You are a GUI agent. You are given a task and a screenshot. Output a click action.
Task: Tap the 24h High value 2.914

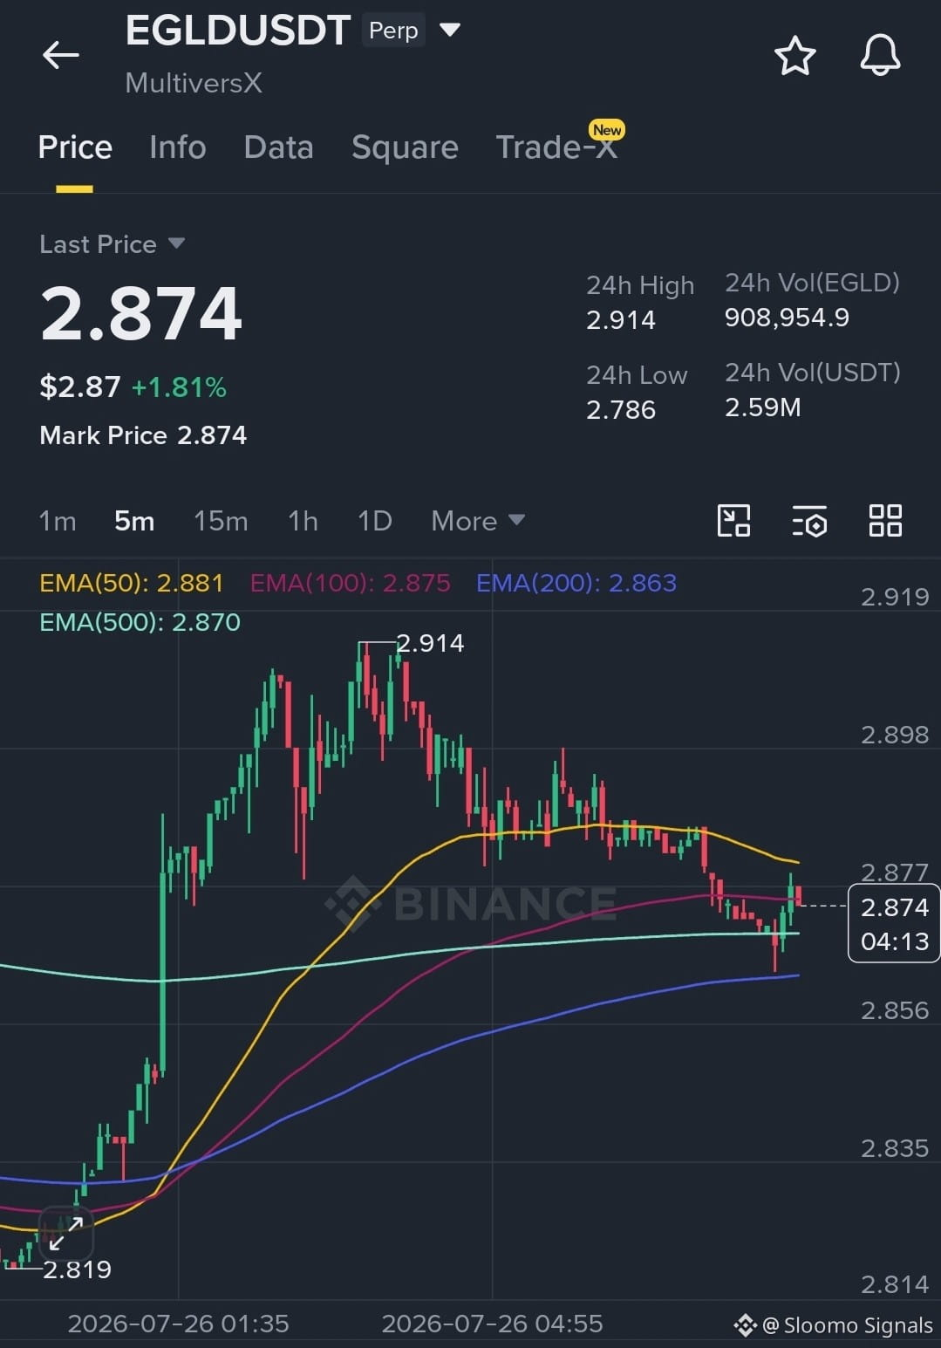point(621,320)
